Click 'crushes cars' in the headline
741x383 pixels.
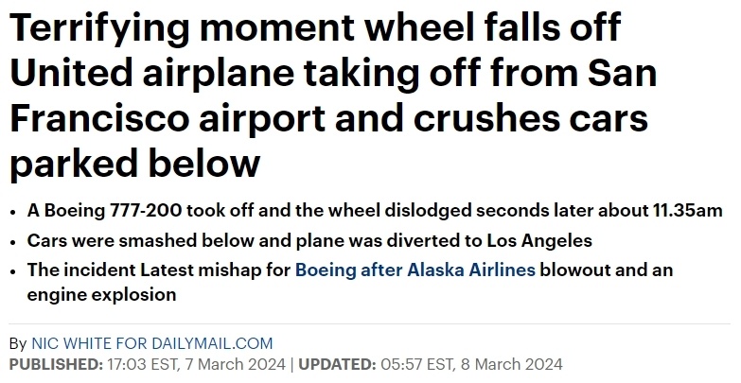(531, 117)
